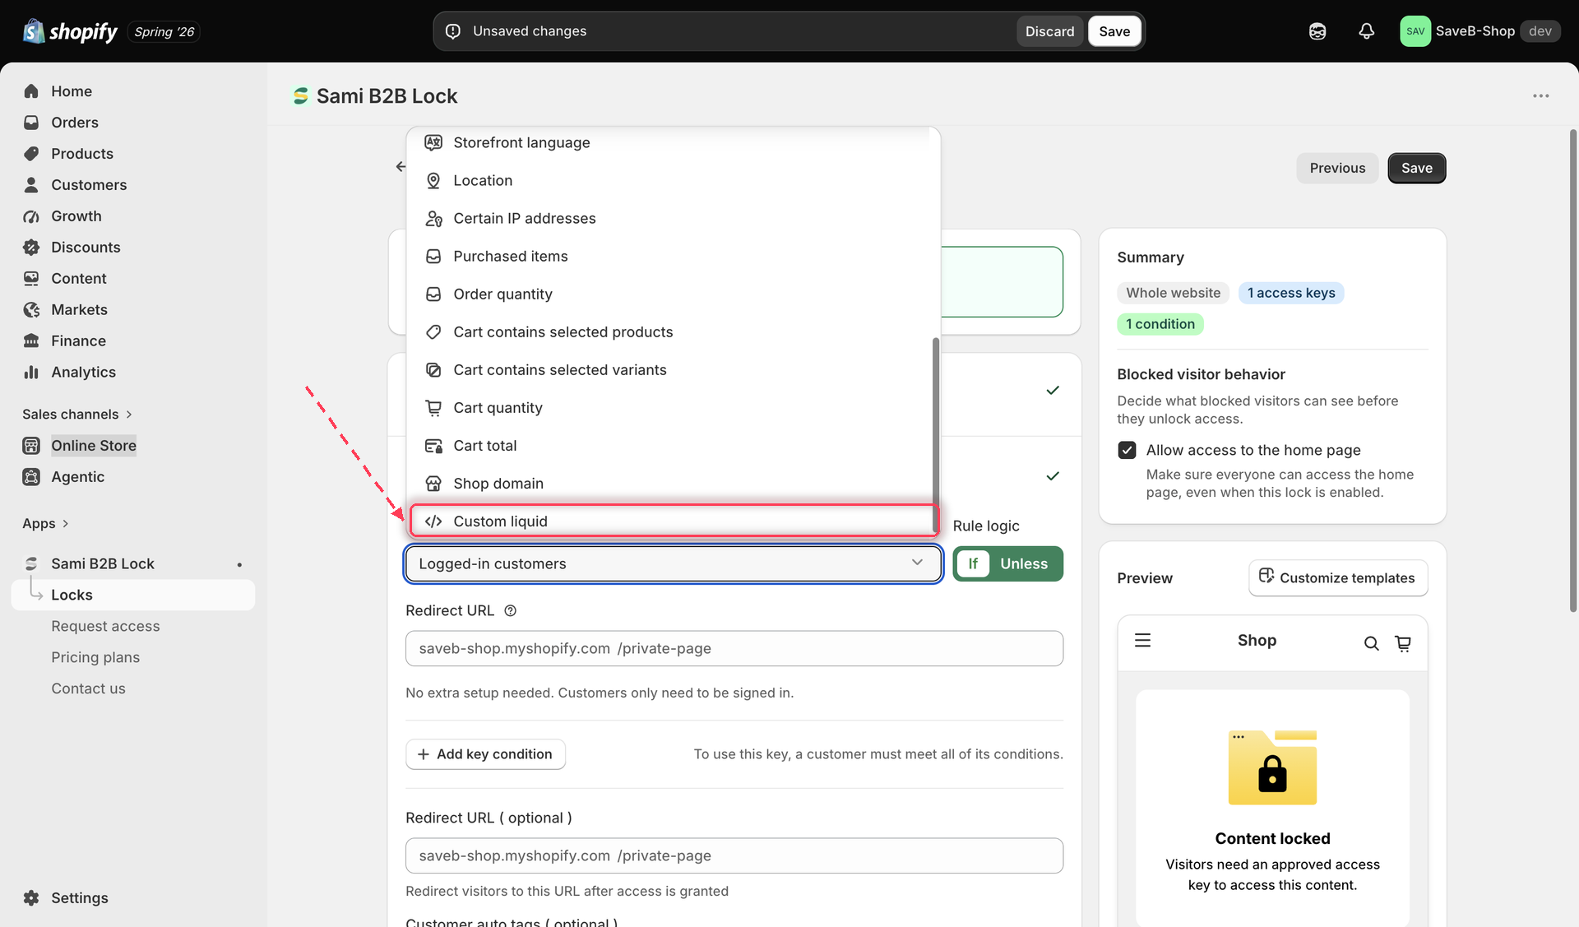Screen dimensions: 1579x927
Task: Choose Custom liquid condition
Action: 673,521
